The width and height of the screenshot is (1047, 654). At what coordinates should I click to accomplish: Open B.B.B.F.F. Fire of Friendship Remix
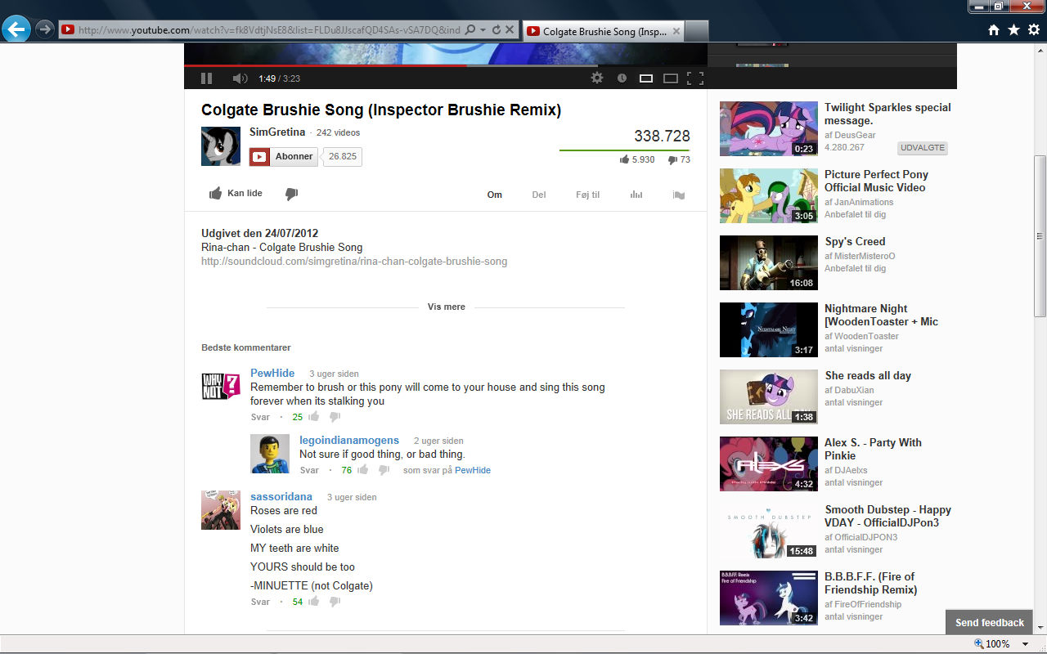tap(870, 583)
